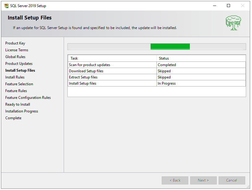Close the SQL Server 2019 Setup window

pos(242,6)
